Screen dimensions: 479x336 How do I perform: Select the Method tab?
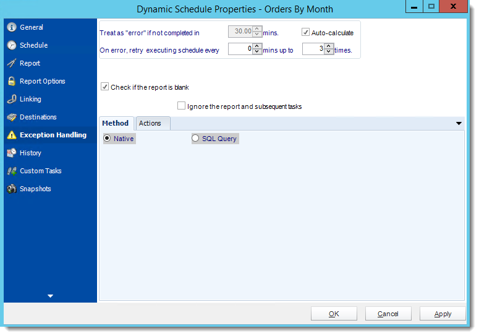tap(116, 123)
